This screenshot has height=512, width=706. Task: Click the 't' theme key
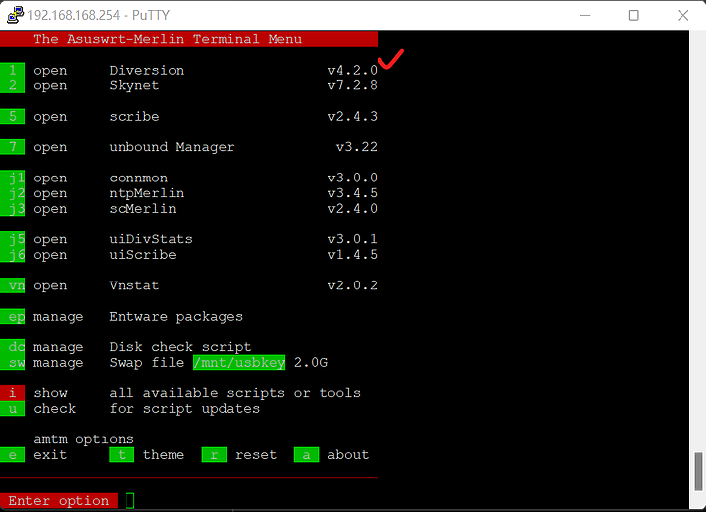tap(122, 455)
